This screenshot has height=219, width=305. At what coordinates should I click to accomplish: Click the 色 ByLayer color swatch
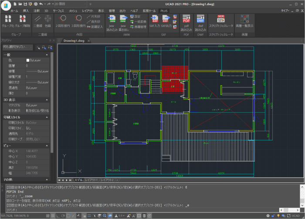tap(28, 60)
